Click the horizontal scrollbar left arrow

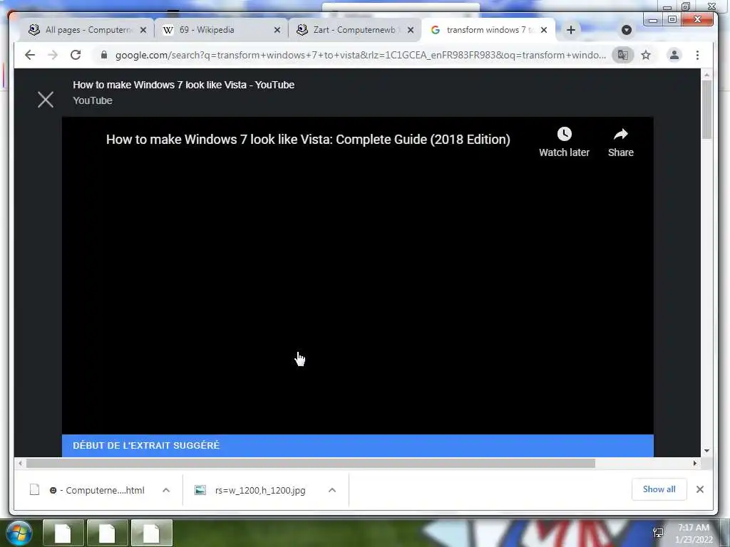point(20,463)
